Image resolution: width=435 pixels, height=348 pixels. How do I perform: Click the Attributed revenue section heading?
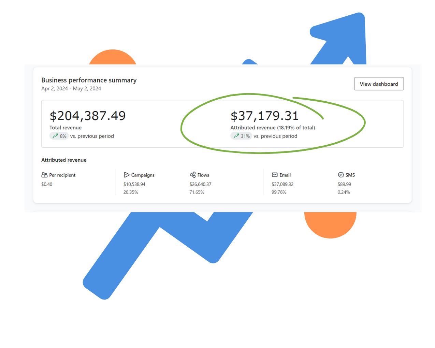pyautogui.click(x=64, y=160)
